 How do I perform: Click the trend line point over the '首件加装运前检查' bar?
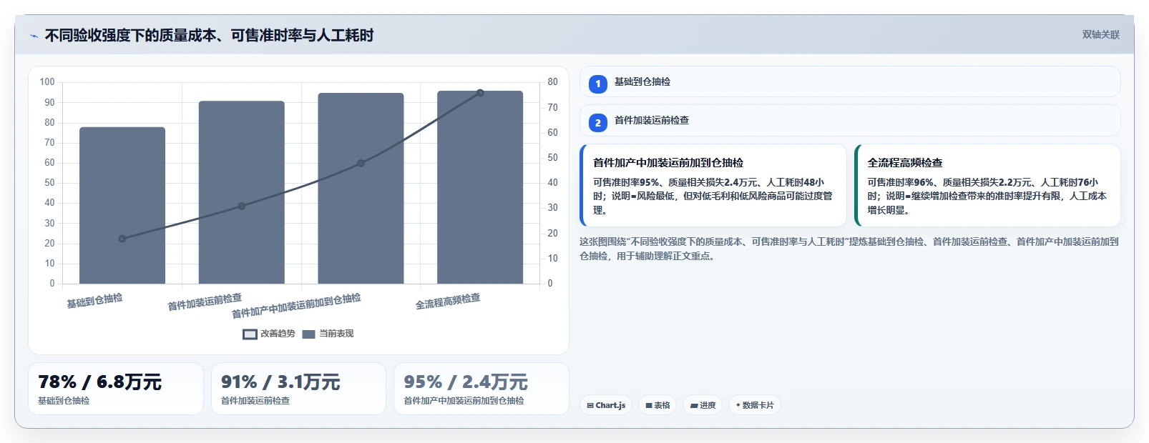(x=242, y=206)
